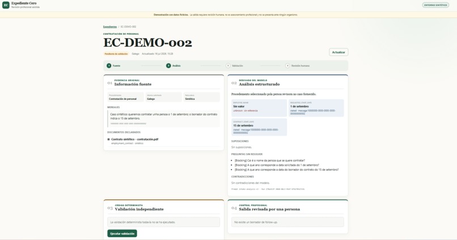The width and height of the screenshot is (457, 240).
Task: Click contract start date field 15 de setembro
Action: pos(259,127)
